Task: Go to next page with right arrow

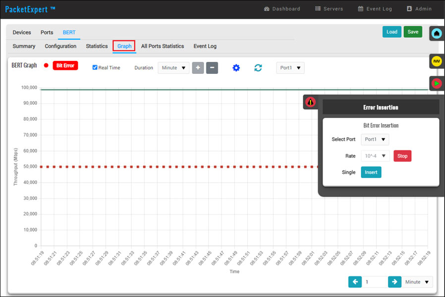Action: pos(394,282)
